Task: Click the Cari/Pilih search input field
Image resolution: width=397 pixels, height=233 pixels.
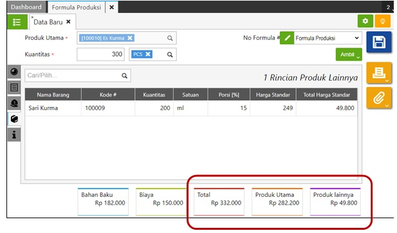Action: [77, 75]
